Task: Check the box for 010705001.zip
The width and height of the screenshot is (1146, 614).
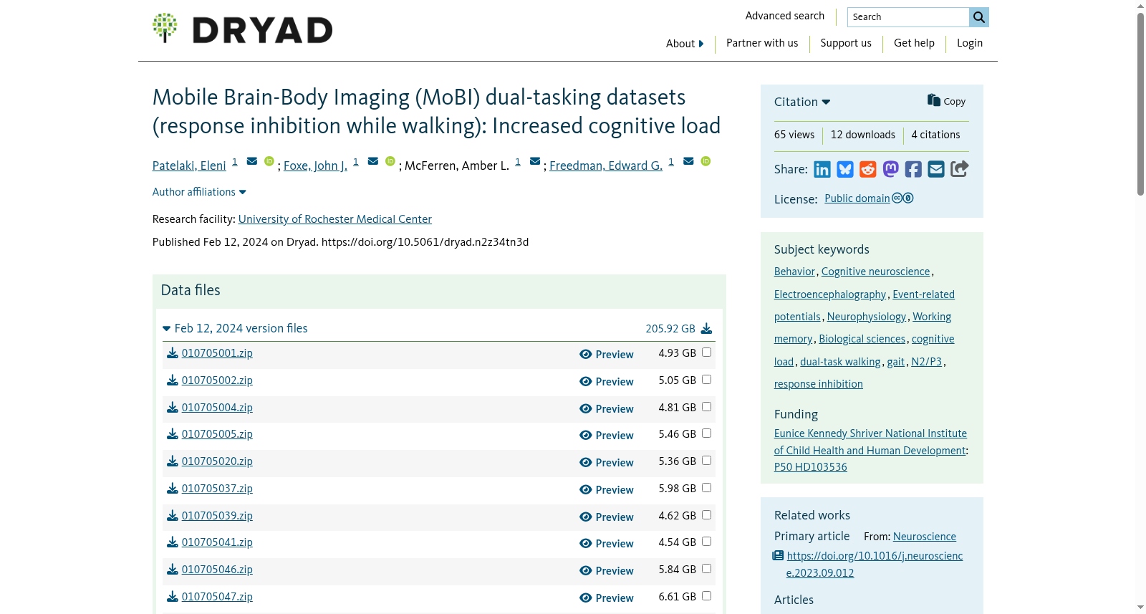Action: click(x=707, y=352)
